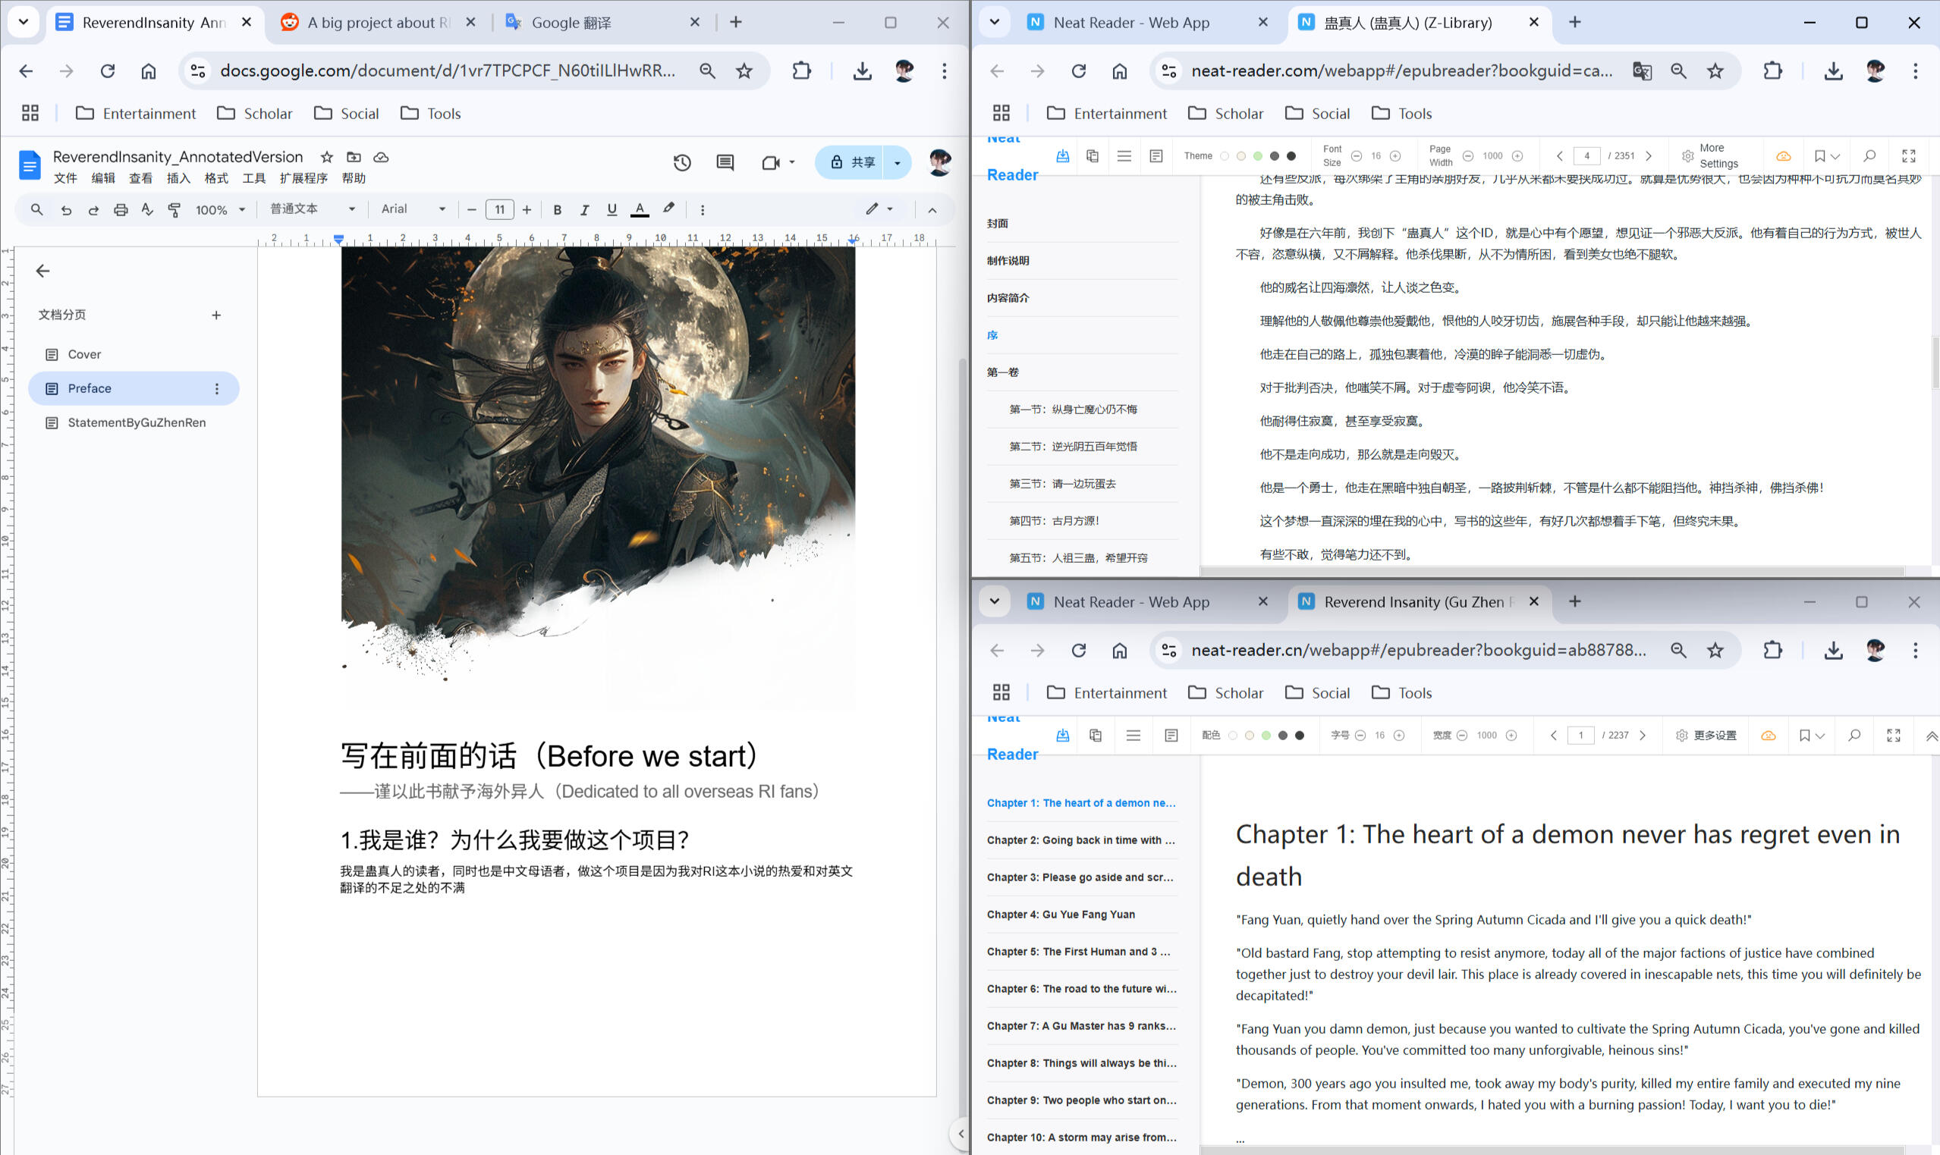Image resolution: width=1940 pixels, height=1155 pixels.
Task: Open Chapter 4: Gu Yue Fang Yuan
Action: tap(1061, 915)
